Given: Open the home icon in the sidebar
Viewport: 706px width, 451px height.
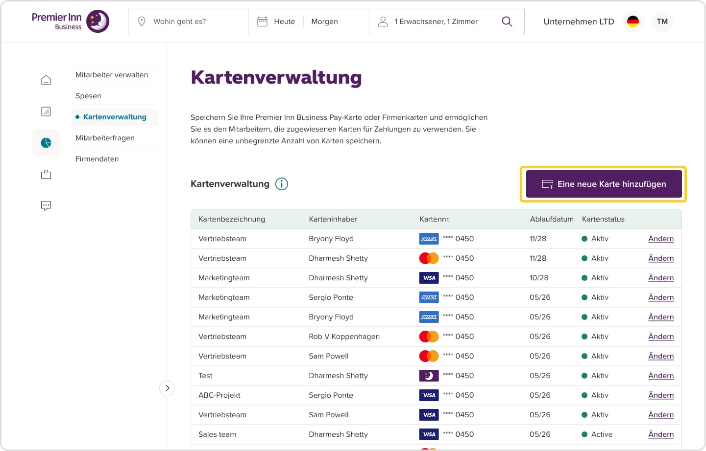Looking at the screenshot, I should point(46,79).
